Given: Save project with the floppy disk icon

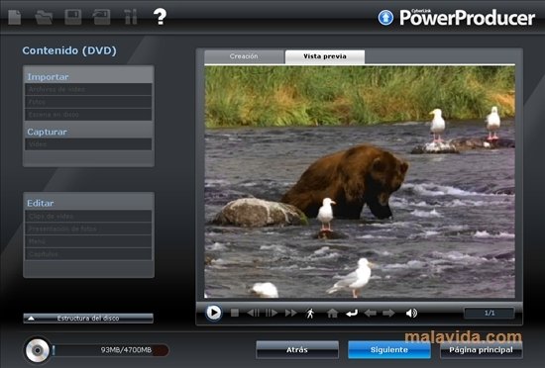Looking at the screenshot, I should click(x=73, y=17).
